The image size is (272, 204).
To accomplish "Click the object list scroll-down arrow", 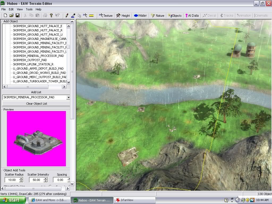I will click(x=68, y=82).
